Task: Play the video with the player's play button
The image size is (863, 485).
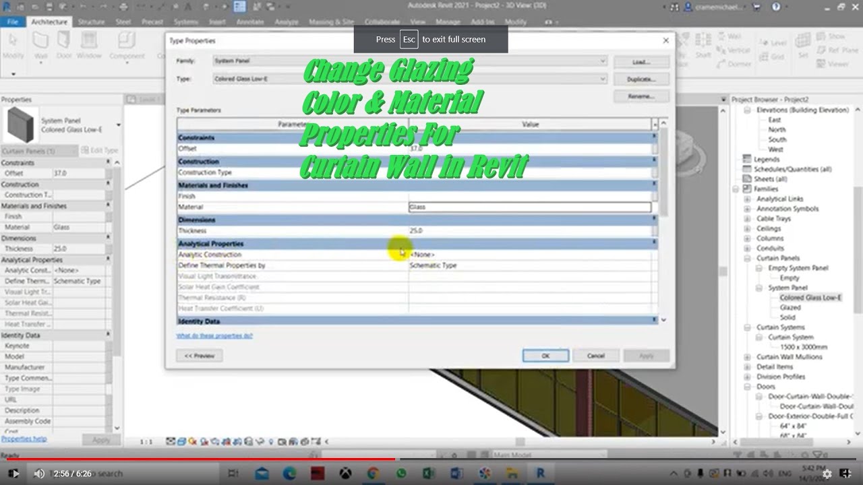Action: (15, 474)
